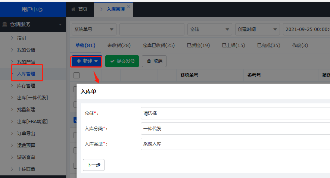Open 出库[一件代发] in the sidebar

point(32,98)
